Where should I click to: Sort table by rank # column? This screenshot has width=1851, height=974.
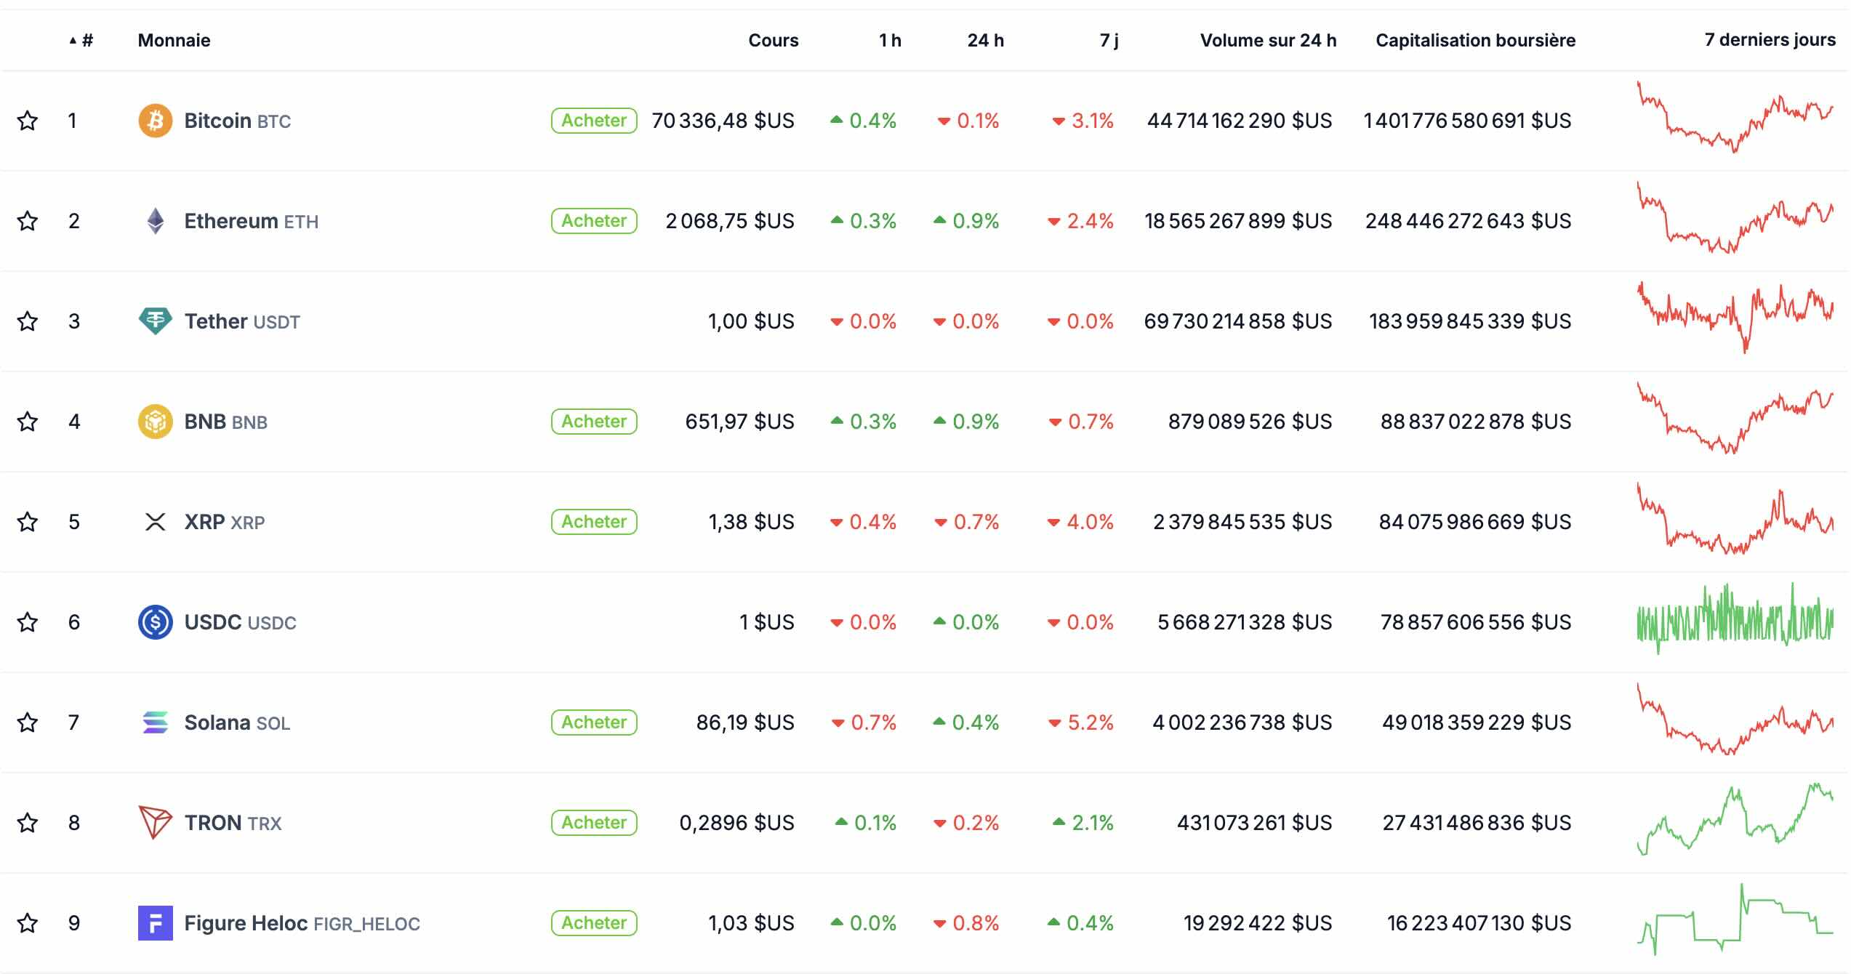pos(87,40)
